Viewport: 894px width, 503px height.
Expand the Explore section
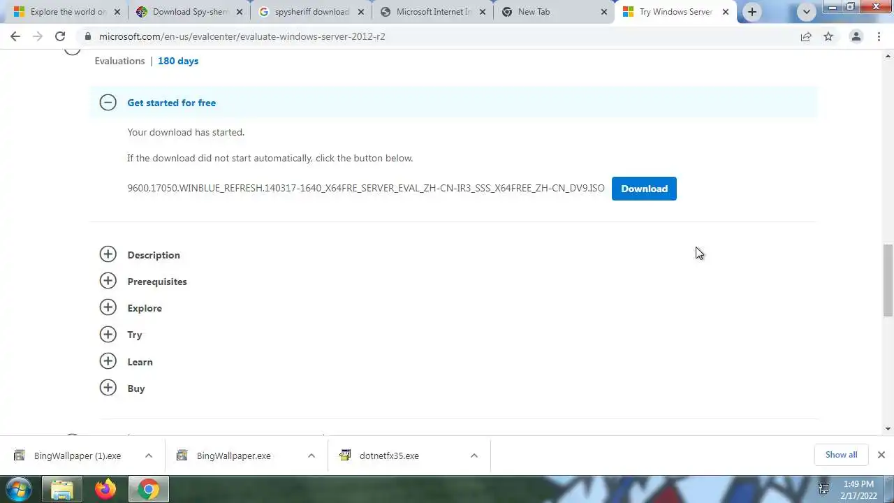click(x=108, y=307)
